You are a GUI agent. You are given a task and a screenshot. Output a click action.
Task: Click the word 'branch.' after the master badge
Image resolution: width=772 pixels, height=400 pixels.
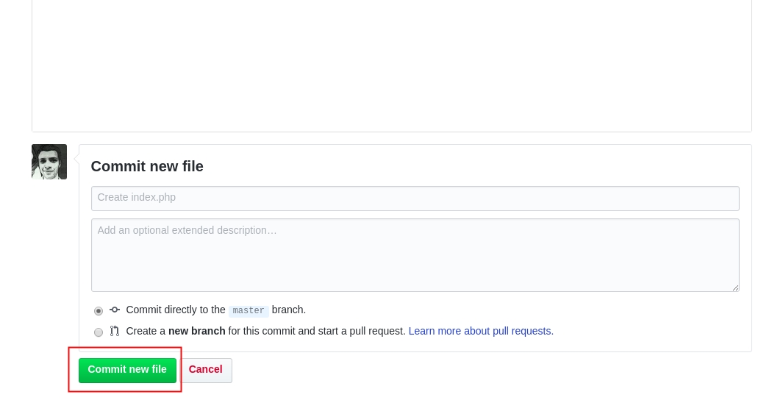pyautogui.click(x=289, y=310)
